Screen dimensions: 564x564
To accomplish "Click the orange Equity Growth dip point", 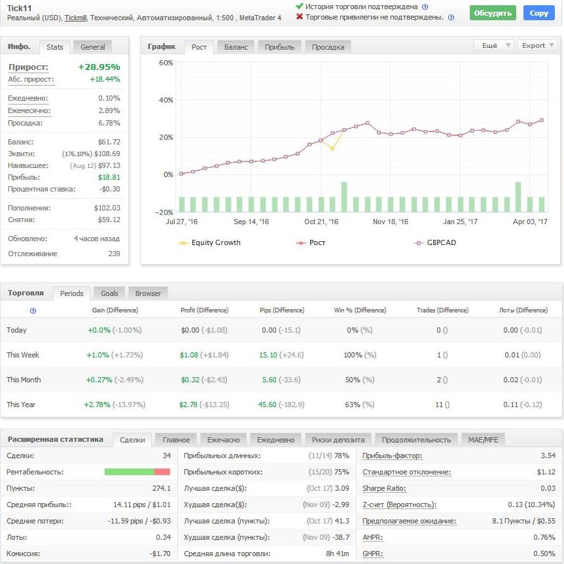I will [x=332, y=148].
